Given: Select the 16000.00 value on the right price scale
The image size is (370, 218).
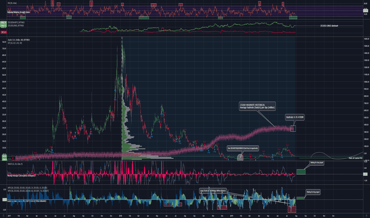Looking at the screenshot, I should pyautogui.click(x=366, y=39).
